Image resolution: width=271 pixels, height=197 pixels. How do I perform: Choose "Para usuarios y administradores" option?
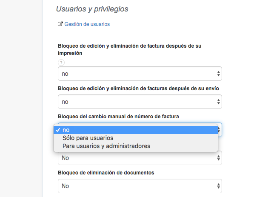pyautogui.click(x=106, y=146)
